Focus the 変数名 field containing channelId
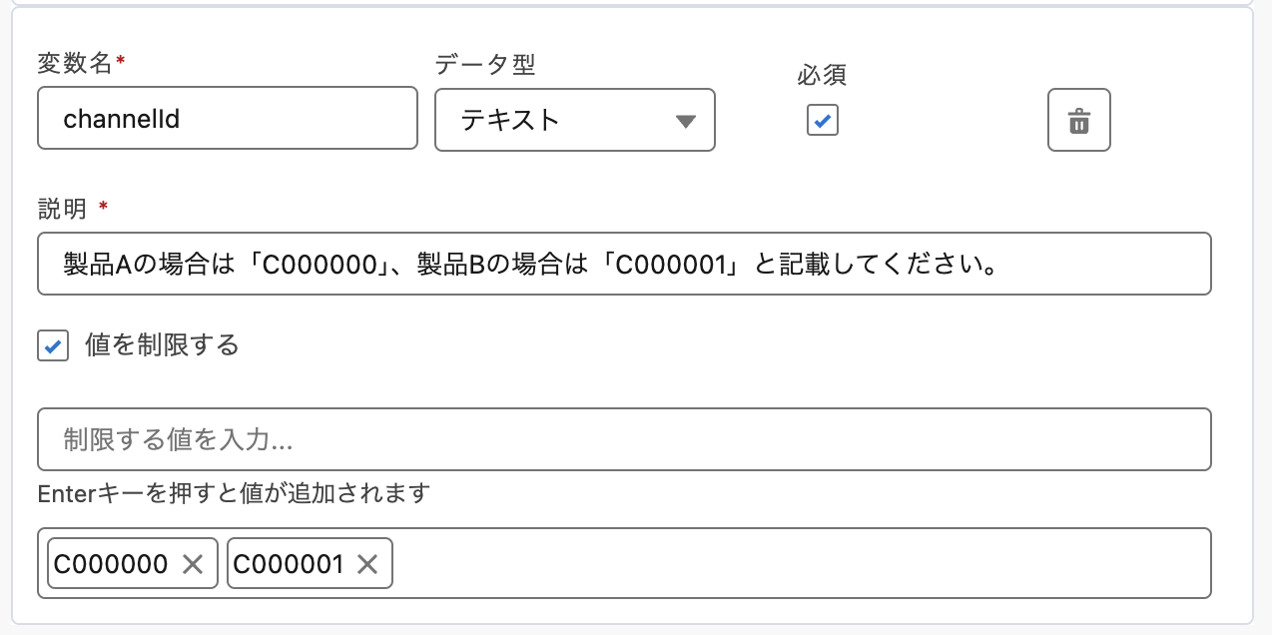 coord(227,120)
